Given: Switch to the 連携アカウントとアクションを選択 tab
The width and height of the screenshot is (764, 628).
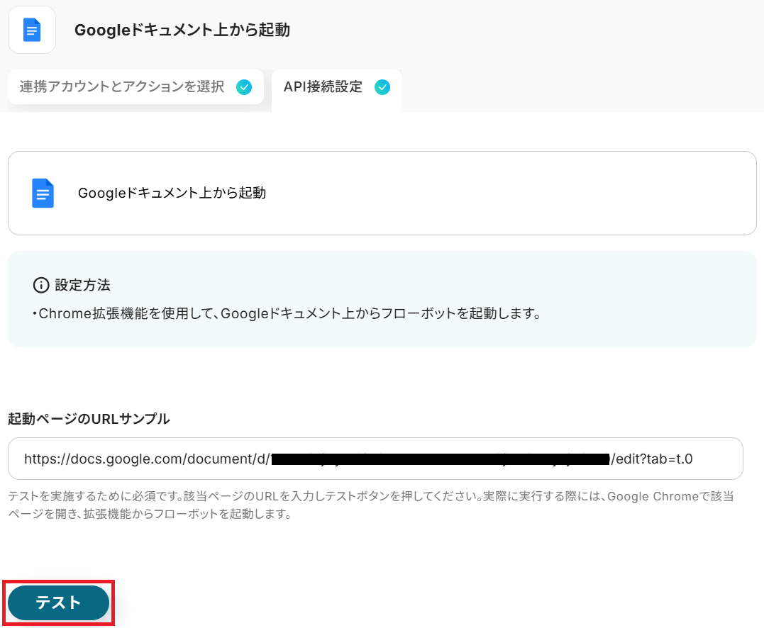Looking at the screenshot, I should pos(136,87).
